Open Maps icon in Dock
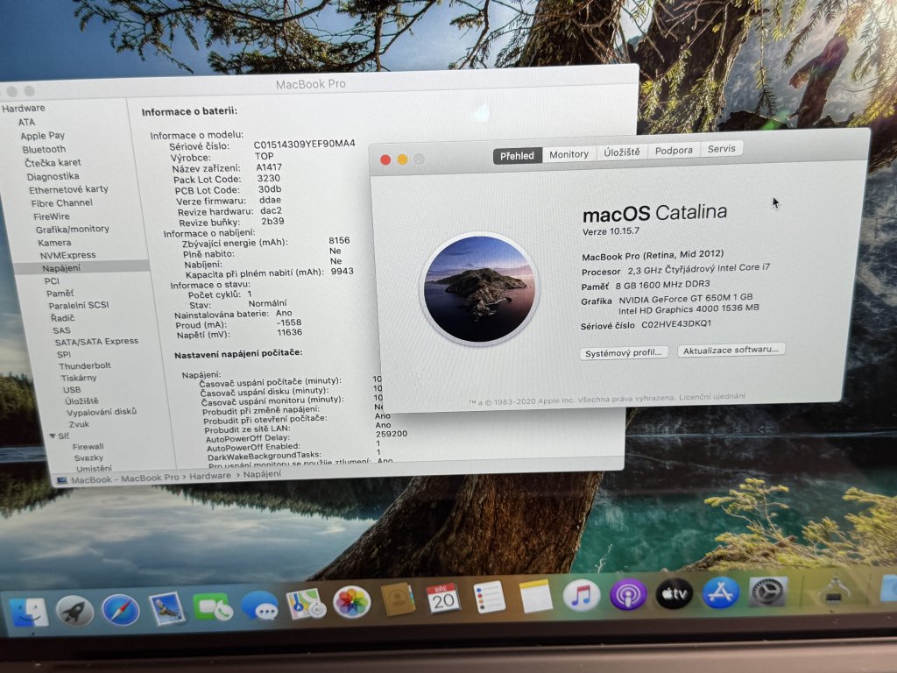 [306, 604]
